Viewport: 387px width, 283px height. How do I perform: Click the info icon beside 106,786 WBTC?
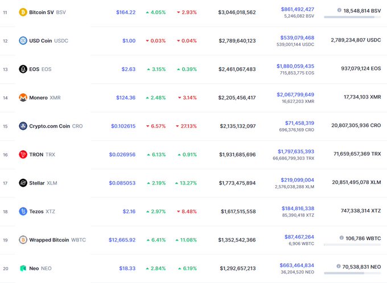341,238
